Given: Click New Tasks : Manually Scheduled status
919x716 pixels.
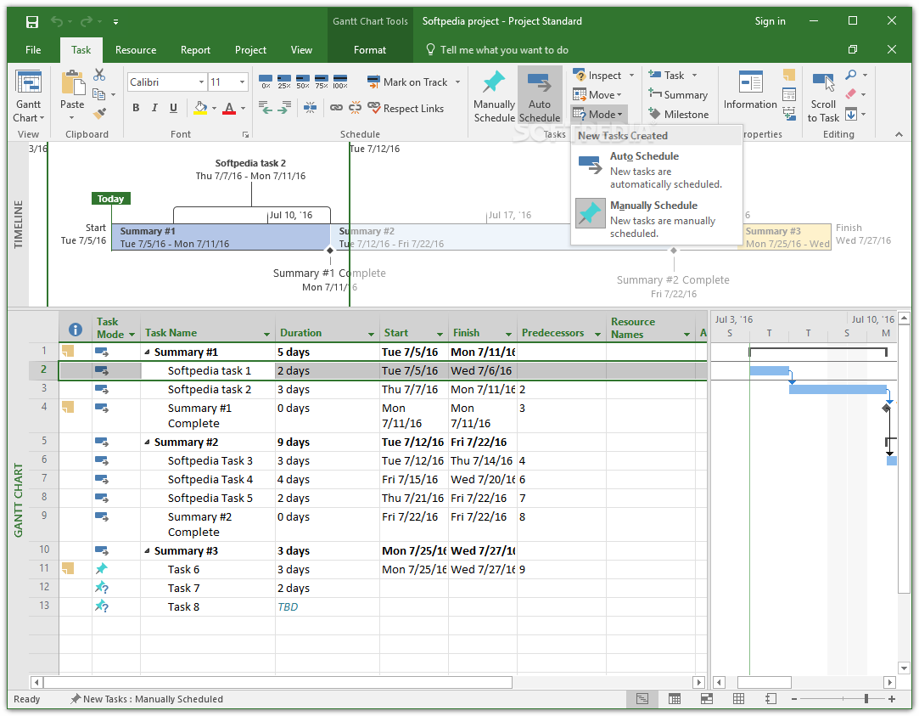Looking at the screenshot, I should tap(147, 699).
